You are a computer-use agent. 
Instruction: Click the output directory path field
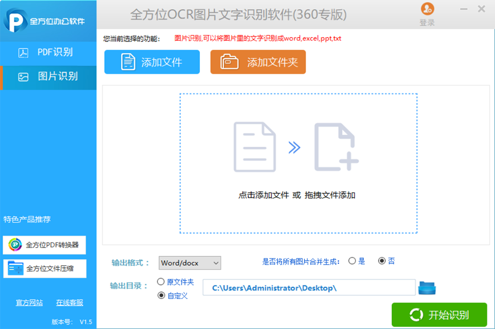tap(309, 288)
